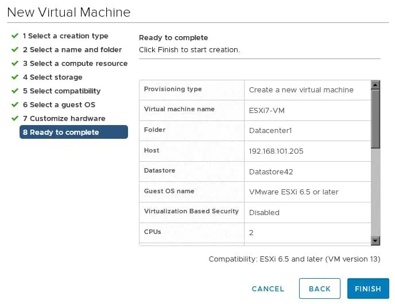Click the green checkmark beside step 1

tap(15, 36)
